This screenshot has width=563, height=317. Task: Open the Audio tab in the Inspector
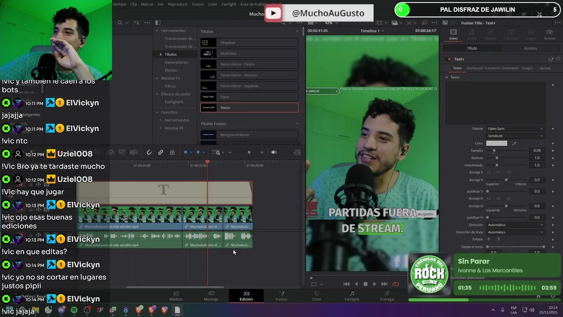click(x=472, y=35)
